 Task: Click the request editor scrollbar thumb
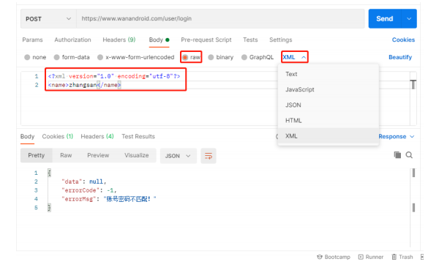413,84
